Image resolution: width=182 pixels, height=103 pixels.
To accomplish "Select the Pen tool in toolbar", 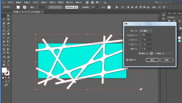I will [4, 23].
